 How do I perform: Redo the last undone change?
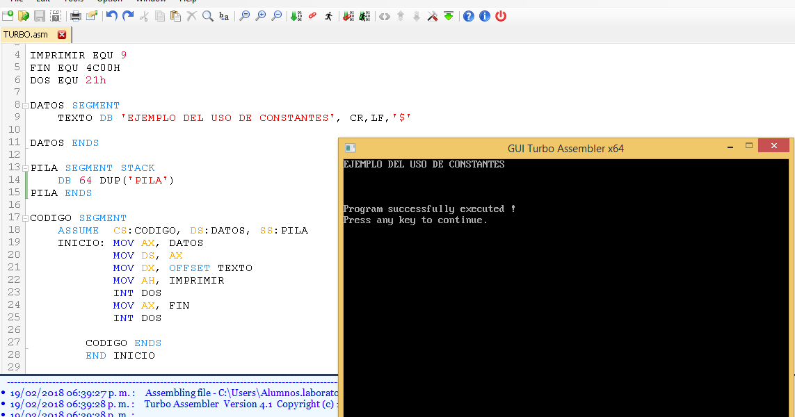coord(128,15)
